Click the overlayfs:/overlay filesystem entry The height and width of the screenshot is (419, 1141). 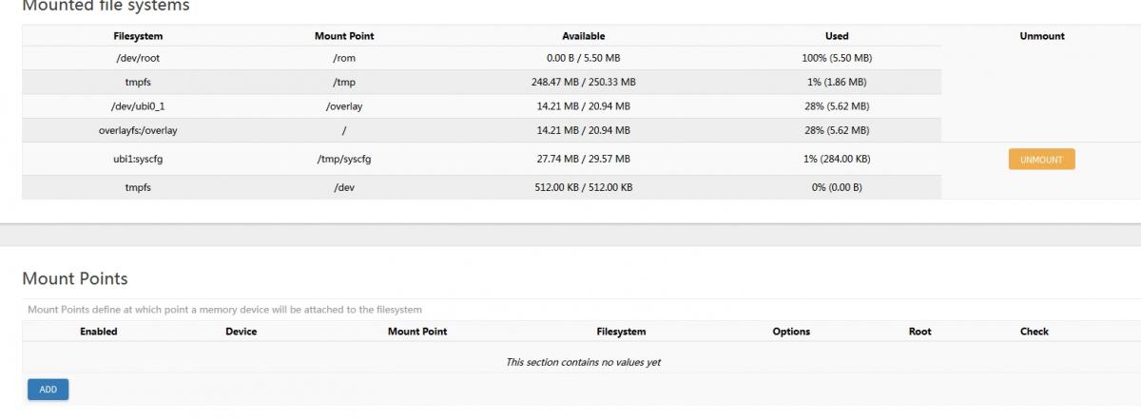(138, 130)
